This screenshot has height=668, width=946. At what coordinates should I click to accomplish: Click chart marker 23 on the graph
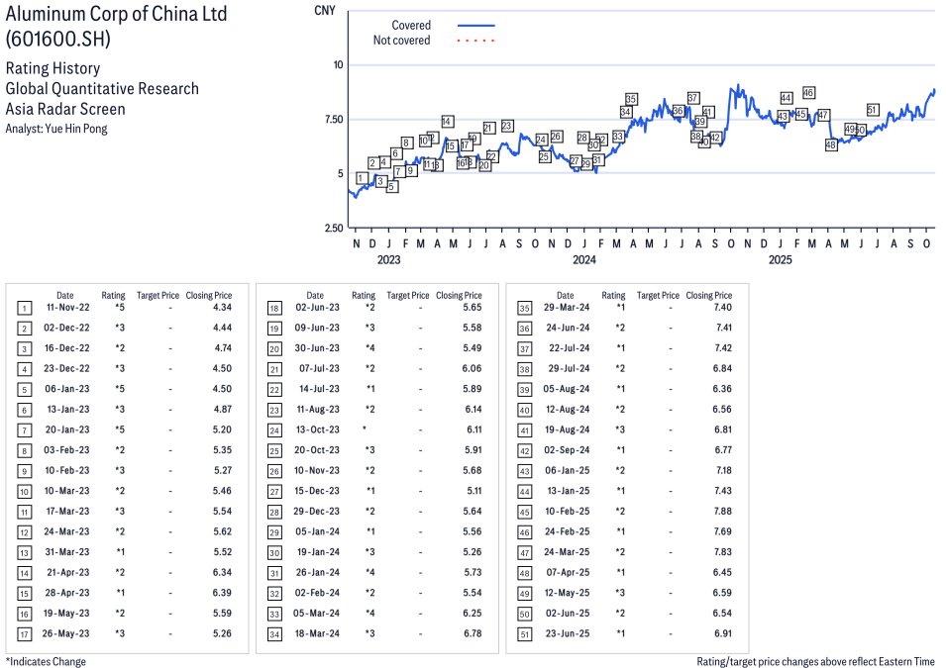[507, 126]
